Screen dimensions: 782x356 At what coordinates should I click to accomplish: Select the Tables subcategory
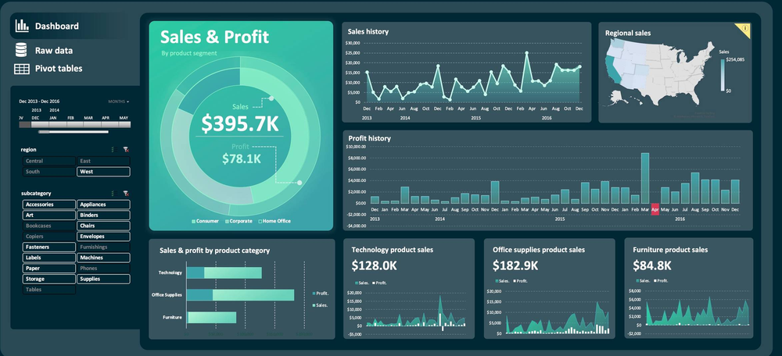(x=48, y=290)
